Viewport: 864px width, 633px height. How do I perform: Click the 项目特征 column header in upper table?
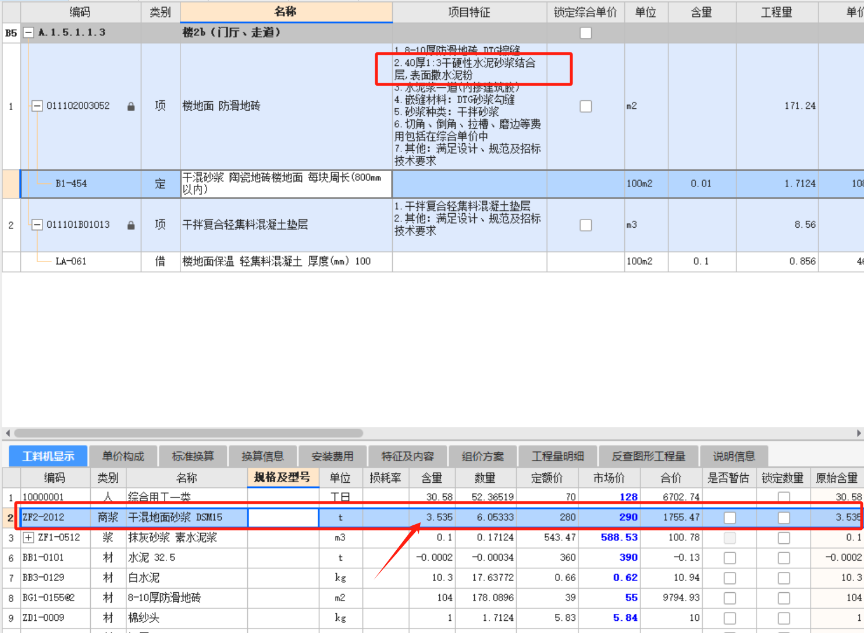(470, 12)
